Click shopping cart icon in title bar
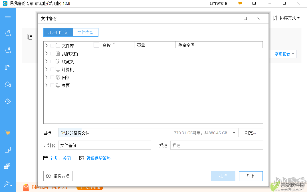 pos(240,3)
